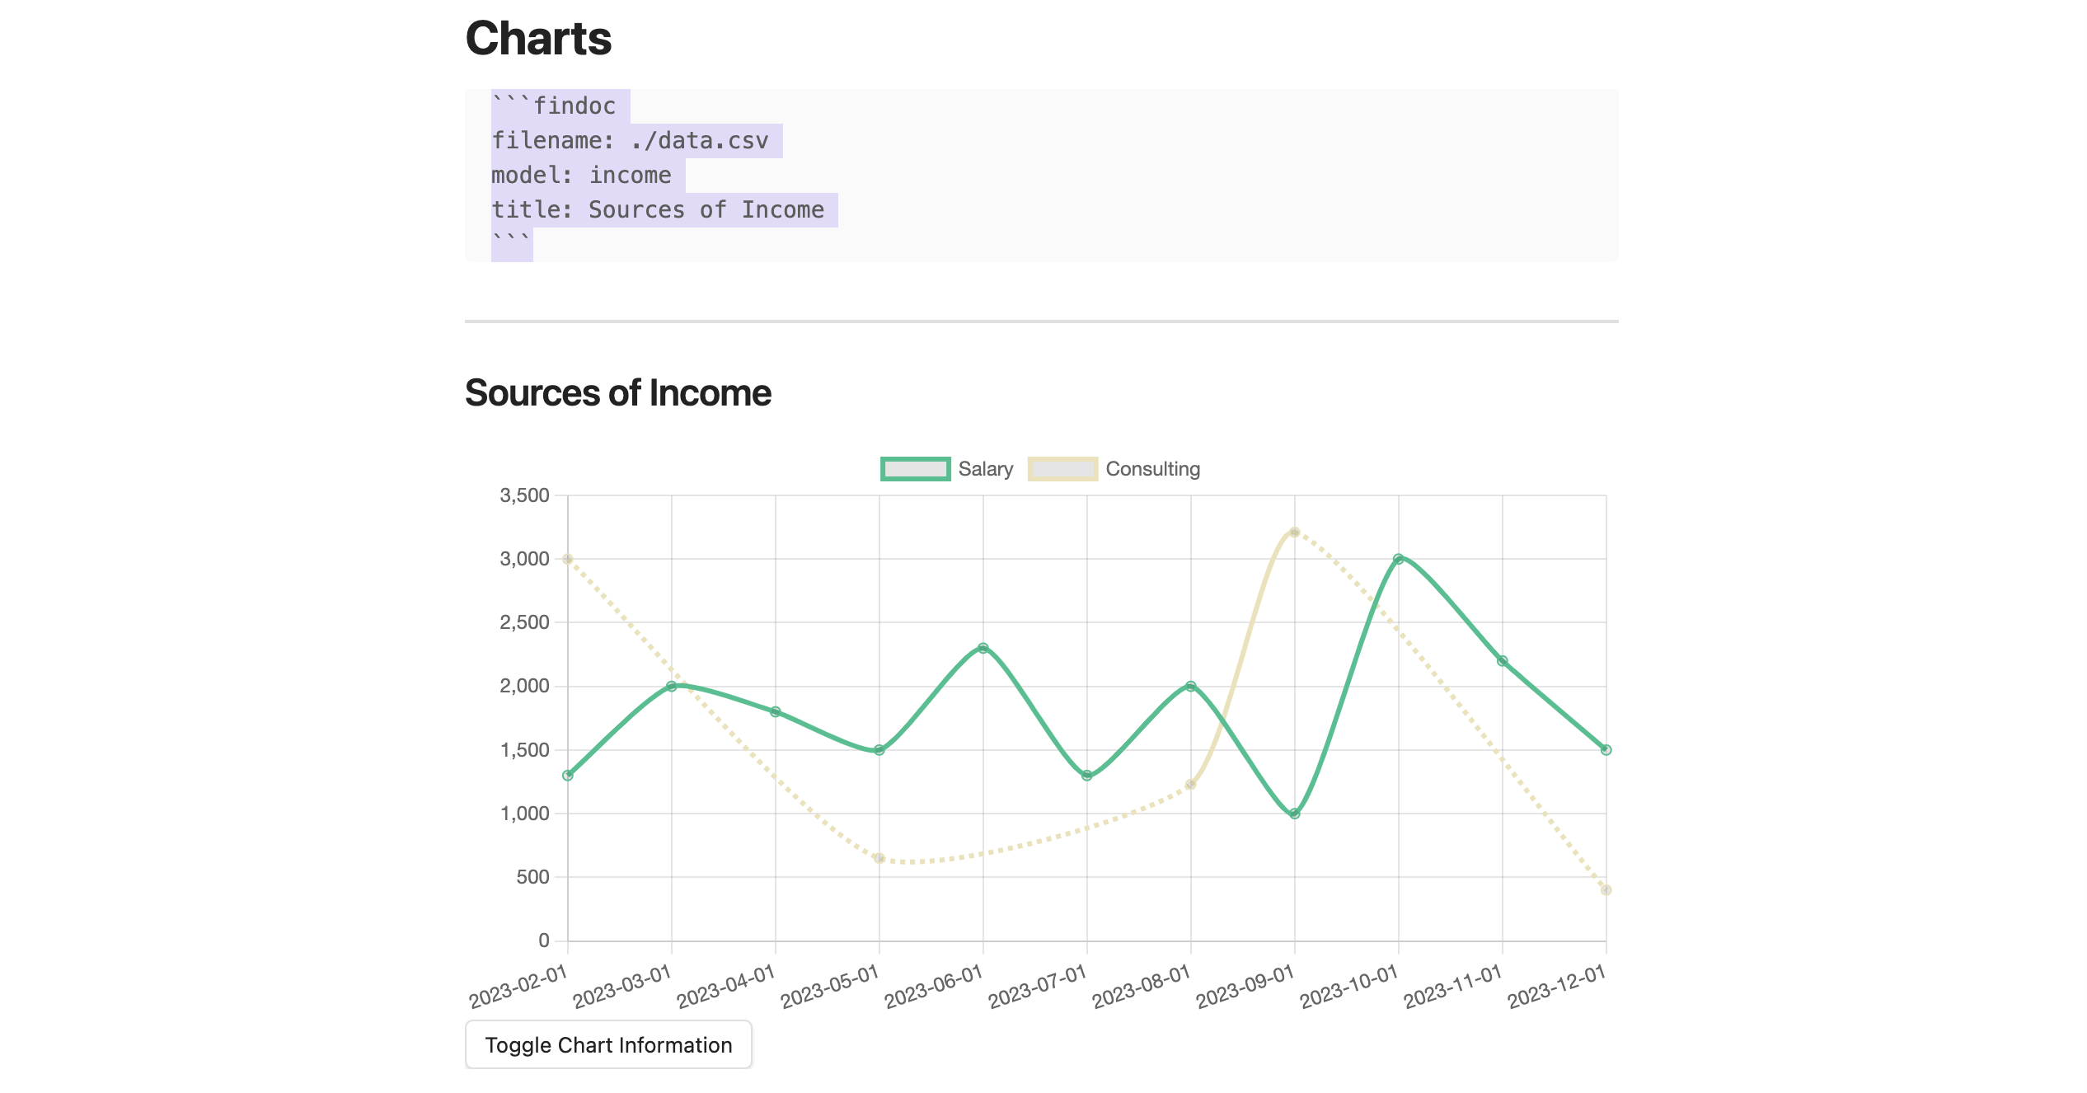Click the Salary point at 2023-07-01

pyautogui.click(x=1086, y=776)
